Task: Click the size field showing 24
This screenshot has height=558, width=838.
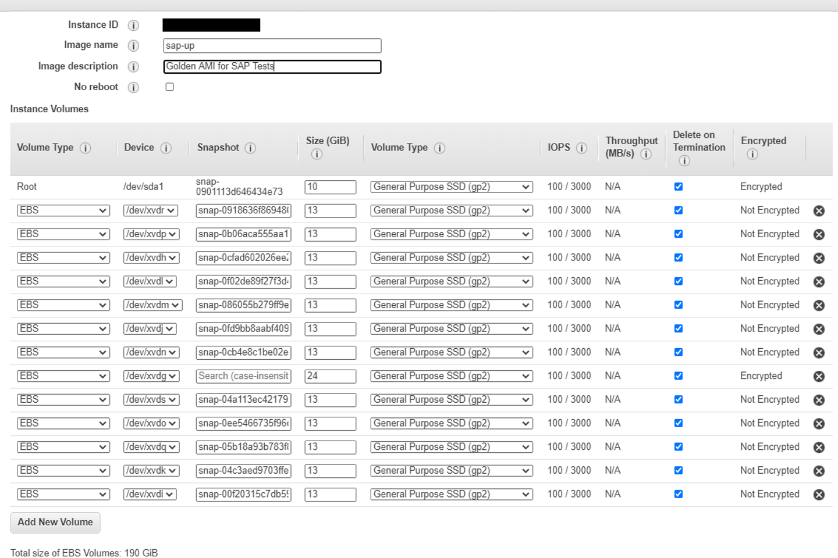Action: 331,376
